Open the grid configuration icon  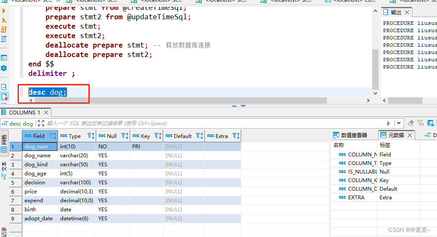coord(431,123)
